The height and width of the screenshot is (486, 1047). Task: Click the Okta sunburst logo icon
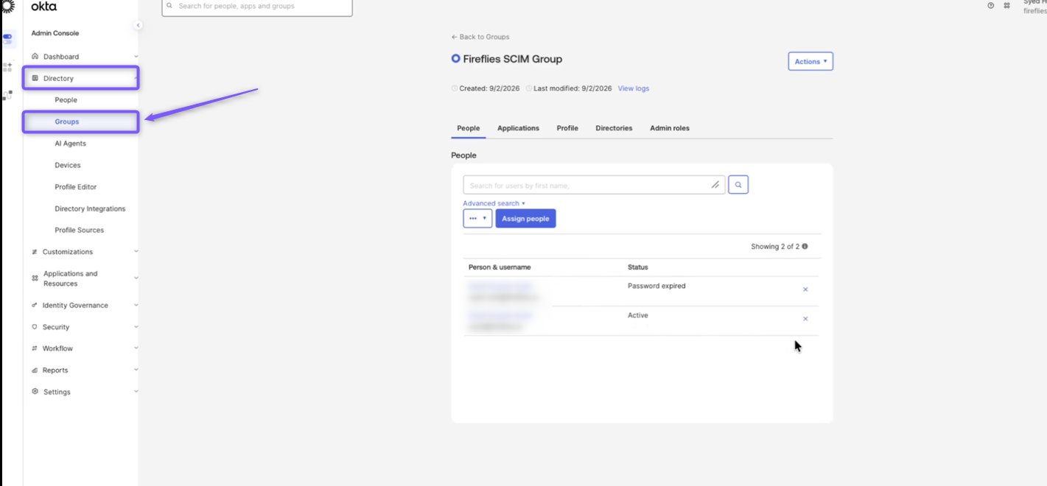7,7
